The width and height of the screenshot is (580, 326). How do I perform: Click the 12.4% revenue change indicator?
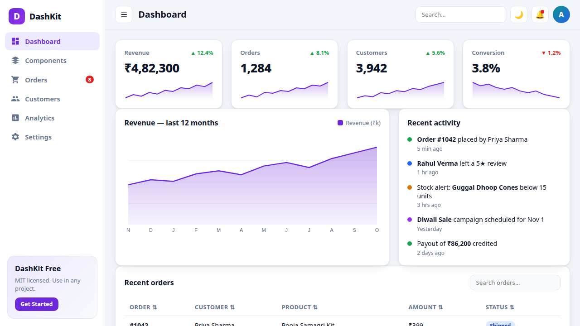[x=202, y=53]
